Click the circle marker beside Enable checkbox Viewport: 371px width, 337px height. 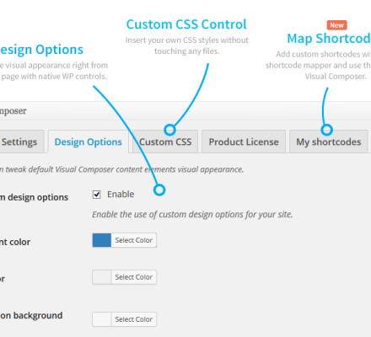[159, 190]
